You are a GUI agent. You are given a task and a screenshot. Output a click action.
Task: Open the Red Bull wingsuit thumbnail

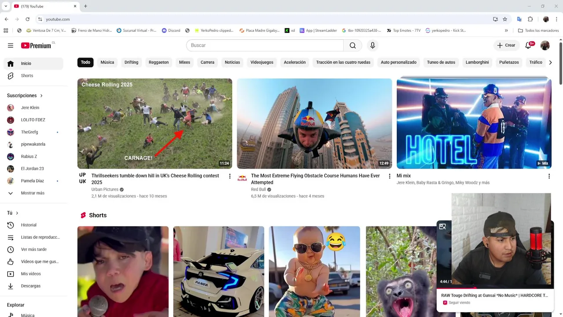314,124
